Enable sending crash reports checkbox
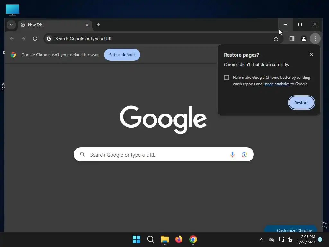 pos(227,78)
